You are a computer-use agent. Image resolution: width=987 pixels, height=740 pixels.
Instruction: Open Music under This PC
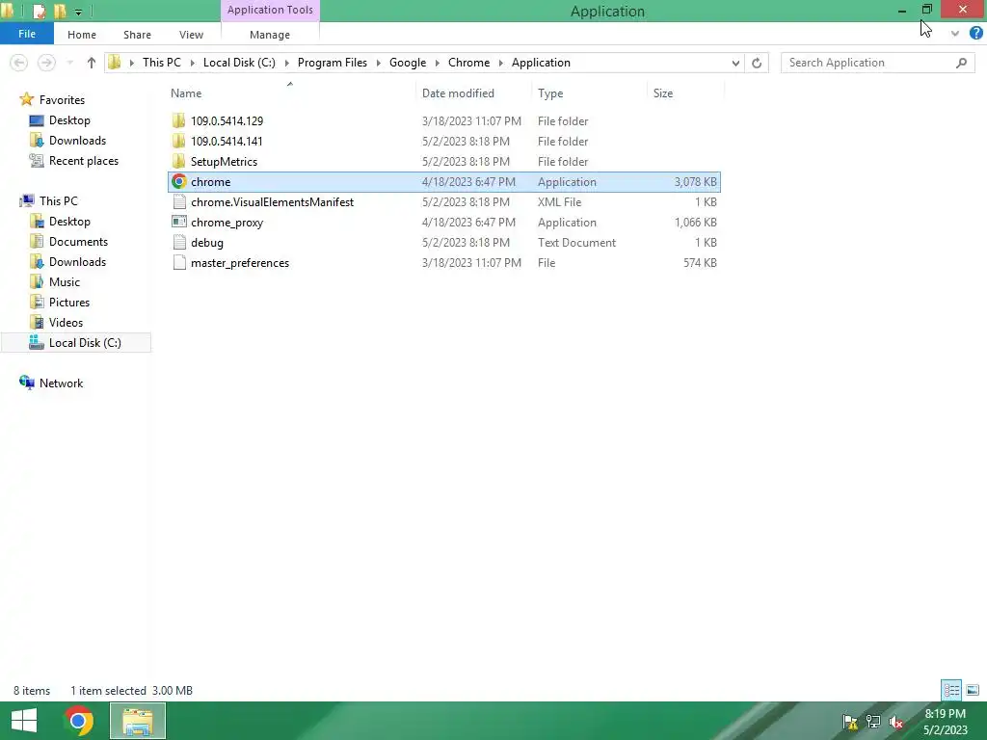65,282
